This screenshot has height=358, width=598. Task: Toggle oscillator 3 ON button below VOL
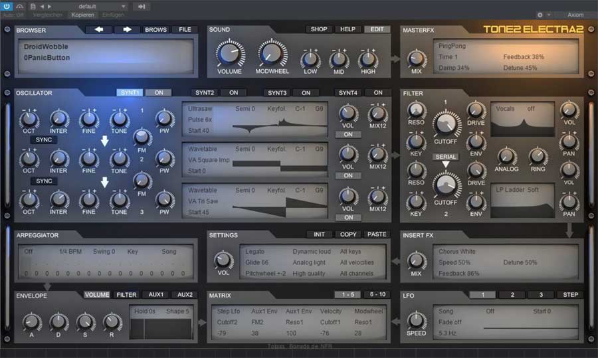(348, 217)
